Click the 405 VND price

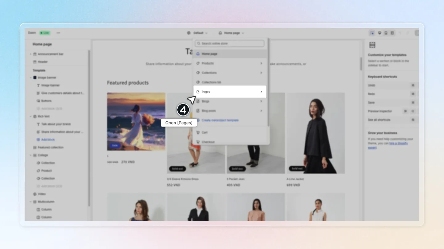(x=233, y=185)
